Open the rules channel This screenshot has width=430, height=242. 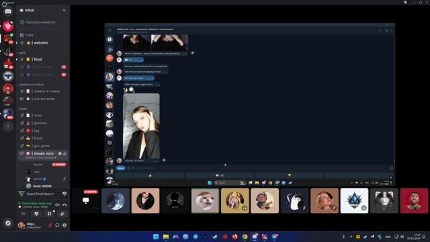(x=43, y=35)
